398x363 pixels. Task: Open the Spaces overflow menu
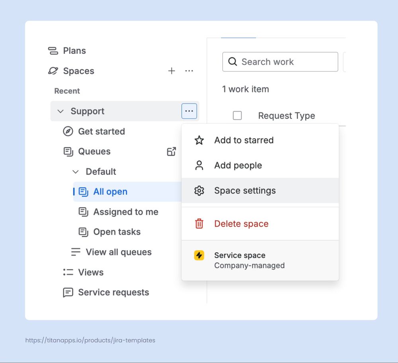[189, 71]
